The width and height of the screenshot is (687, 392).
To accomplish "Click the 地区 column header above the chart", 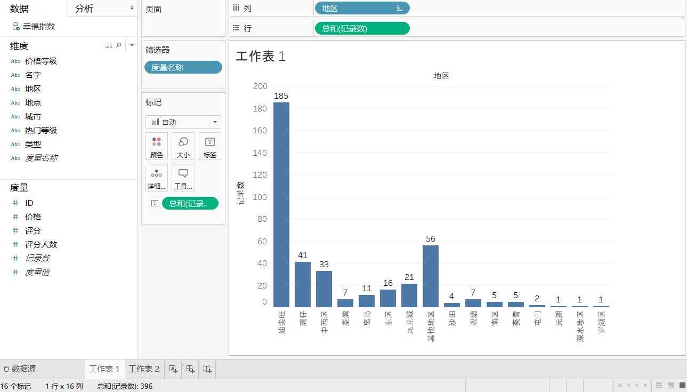I will pyautogui.click(x=441, y=76).
